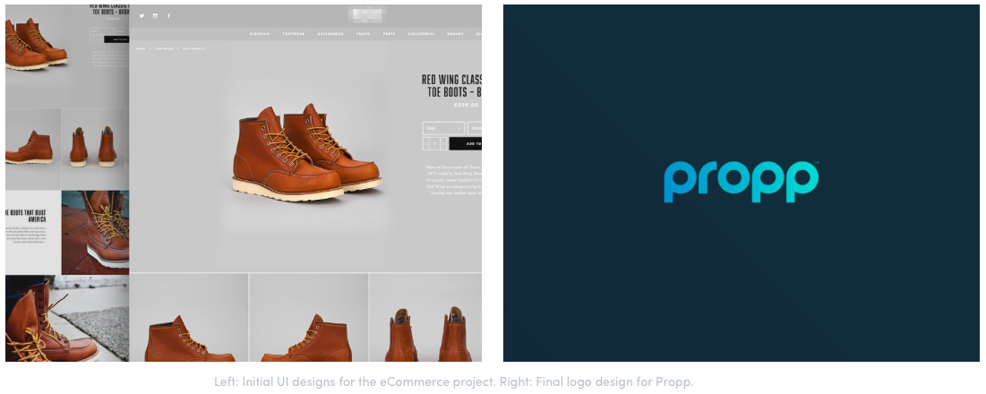Expand the Colour dropdown beside Size
The height and width of the screenshot is (394, 986).
(x=475, y=128)
